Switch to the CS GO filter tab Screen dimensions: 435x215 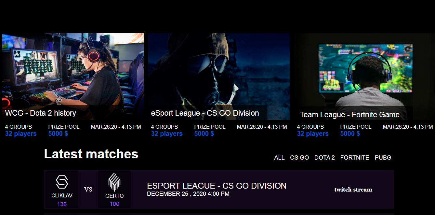[x=299, y=157]
